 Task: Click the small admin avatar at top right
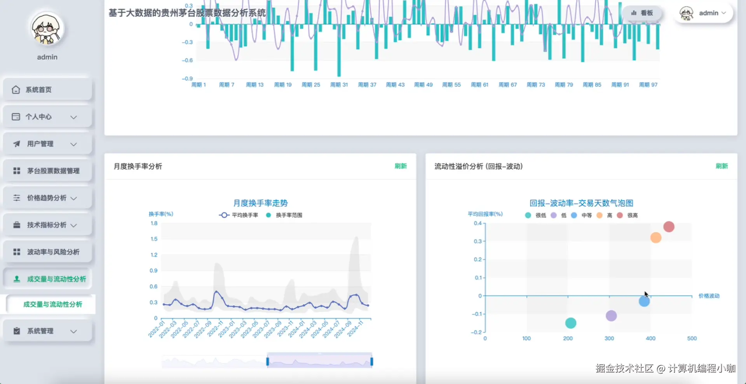pos(687,13)
